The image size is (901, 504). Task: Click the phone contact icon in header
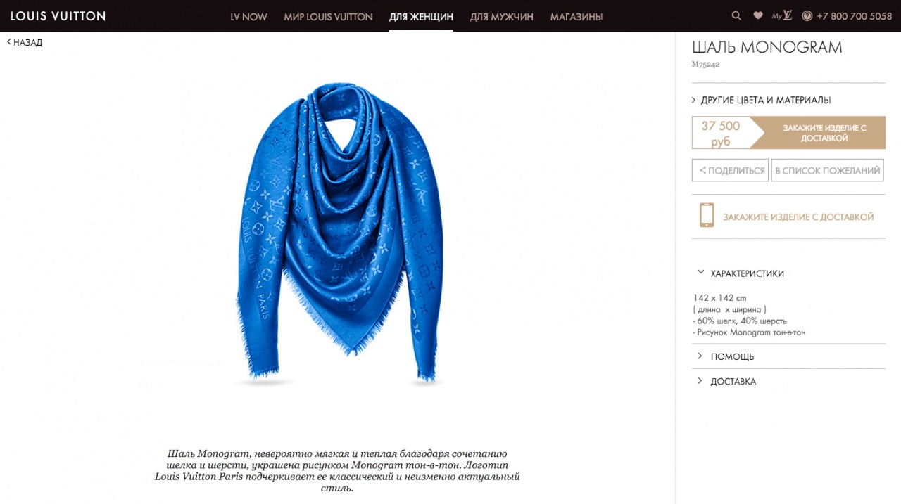coord(807,16)
